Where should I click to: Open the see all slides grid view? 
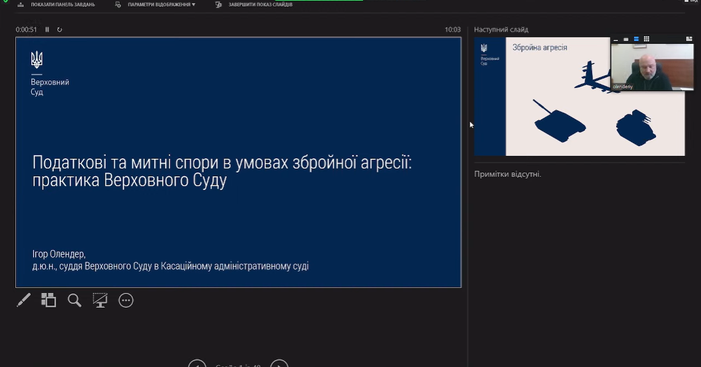pyautogui.click(x=48, y=300)
